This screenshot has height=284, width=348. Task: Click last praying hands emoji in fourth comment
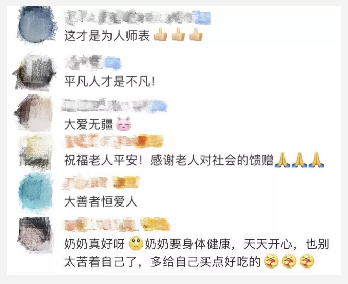tap(317, 160)
